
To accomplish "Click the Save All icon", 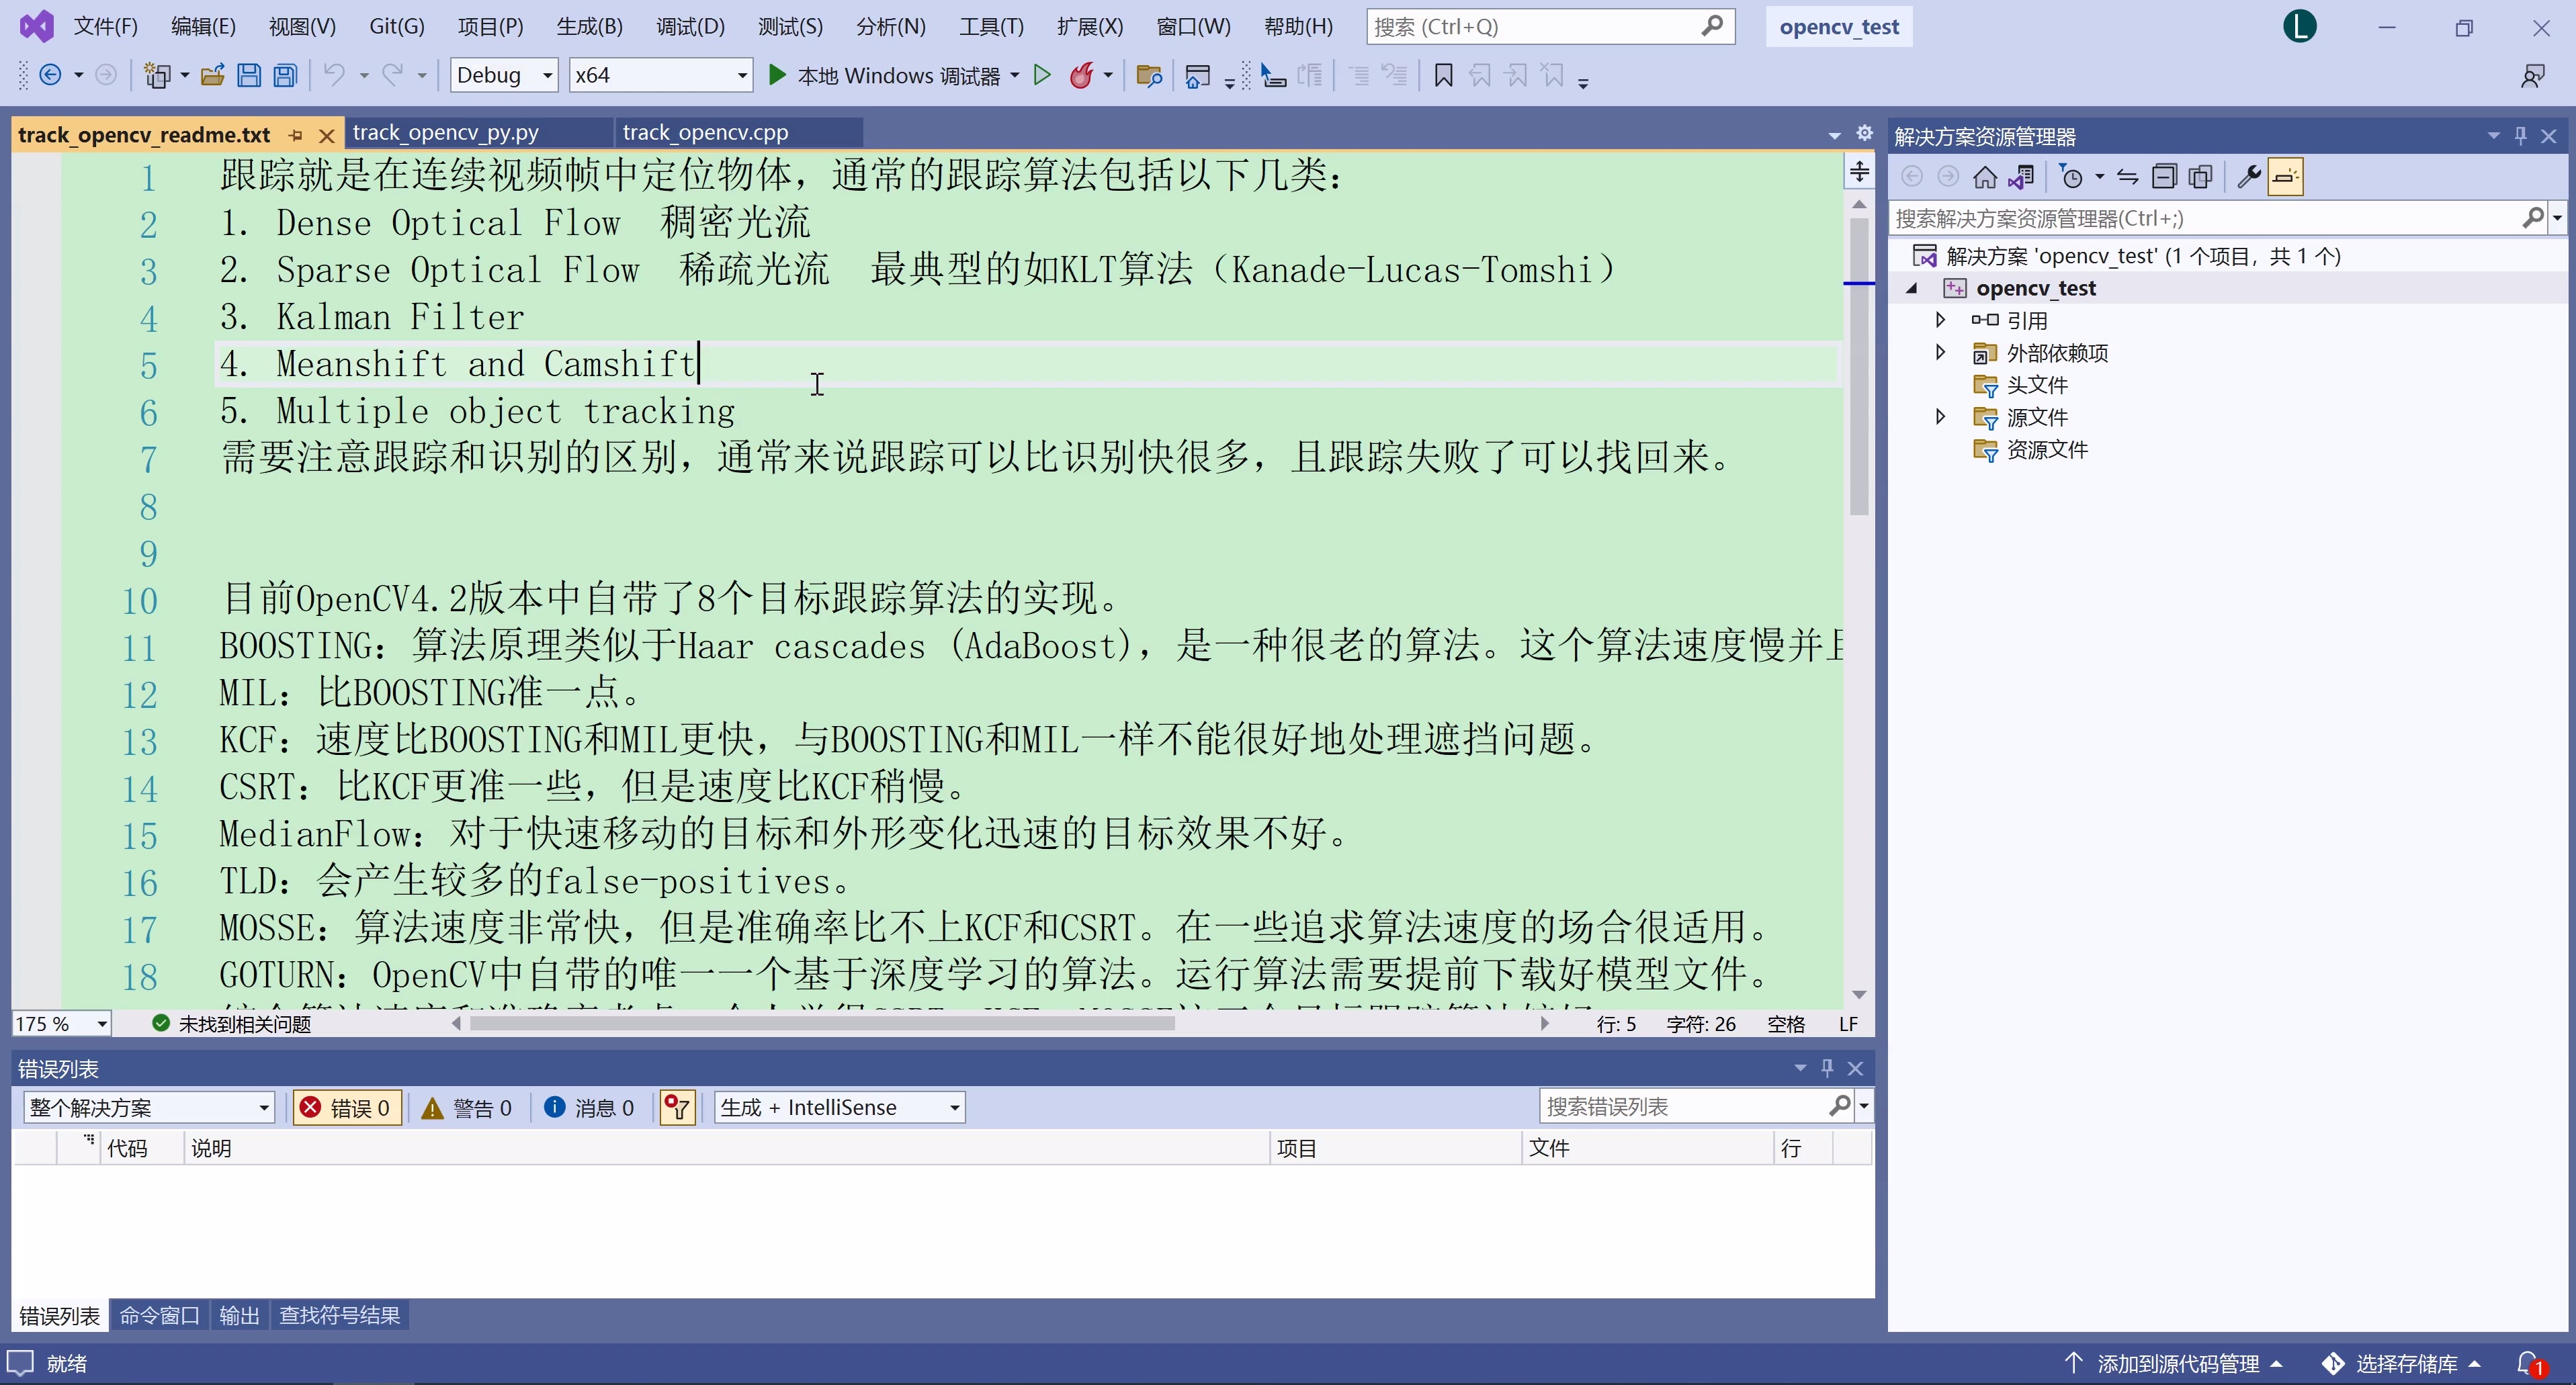I will pos(285,75).
